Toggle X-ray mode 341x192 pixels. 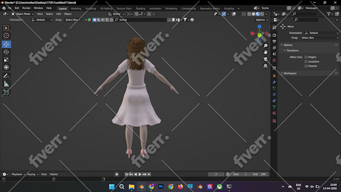tap(244, 14)
